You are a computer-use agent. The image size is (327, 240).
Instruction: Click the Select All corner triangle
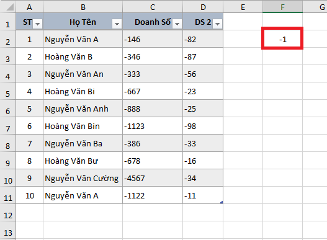click(10, 7)
